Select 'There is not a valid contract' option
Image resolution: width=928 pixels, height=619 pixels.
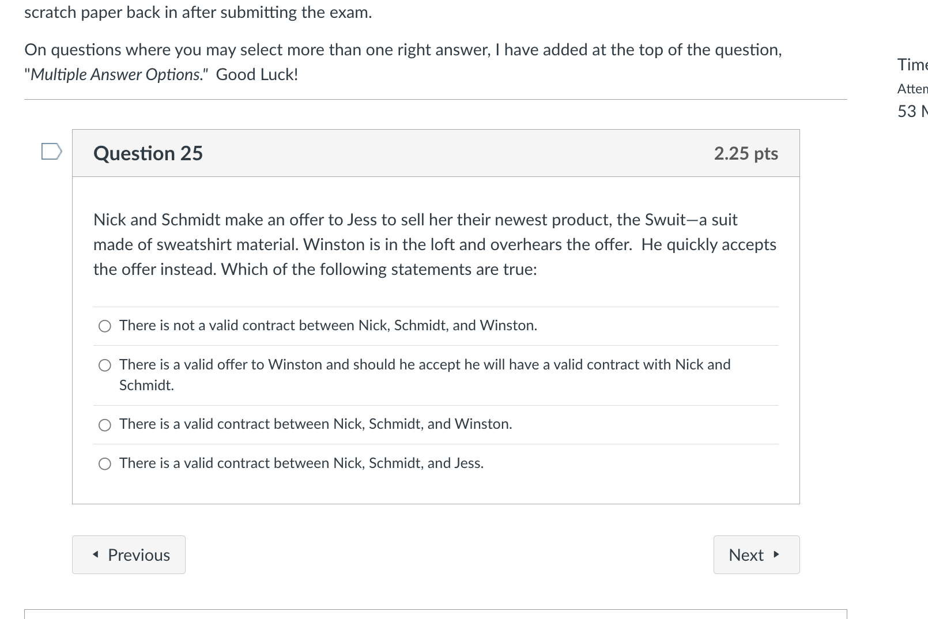[x=104, y=326]
